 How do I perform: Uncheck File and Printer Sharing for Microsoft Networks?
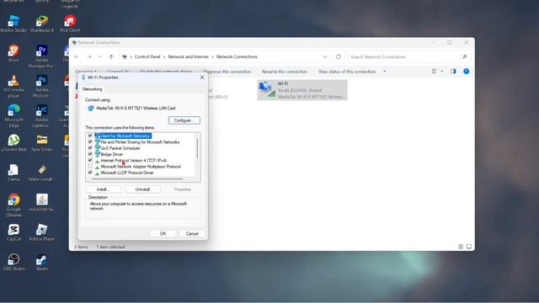click(x=90, y=142)
